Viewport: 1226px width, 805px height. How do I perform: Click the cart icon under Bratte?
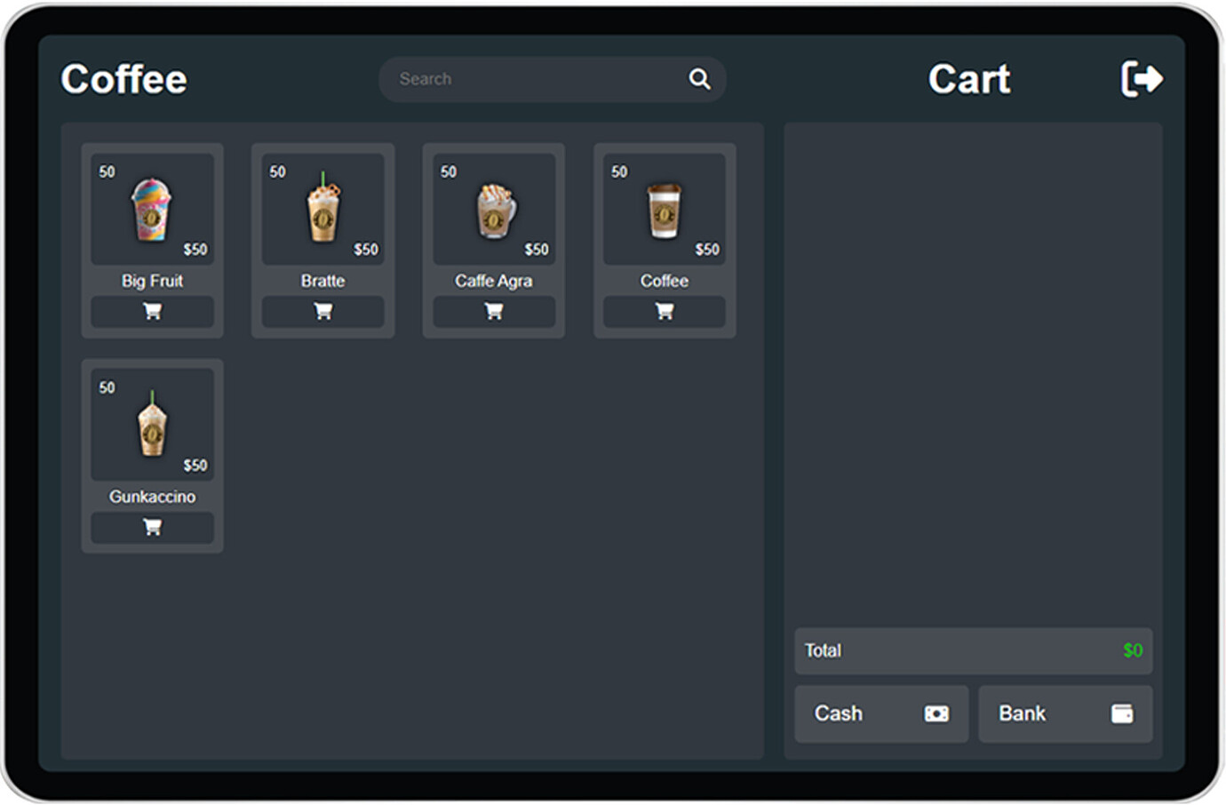(322, 311)
